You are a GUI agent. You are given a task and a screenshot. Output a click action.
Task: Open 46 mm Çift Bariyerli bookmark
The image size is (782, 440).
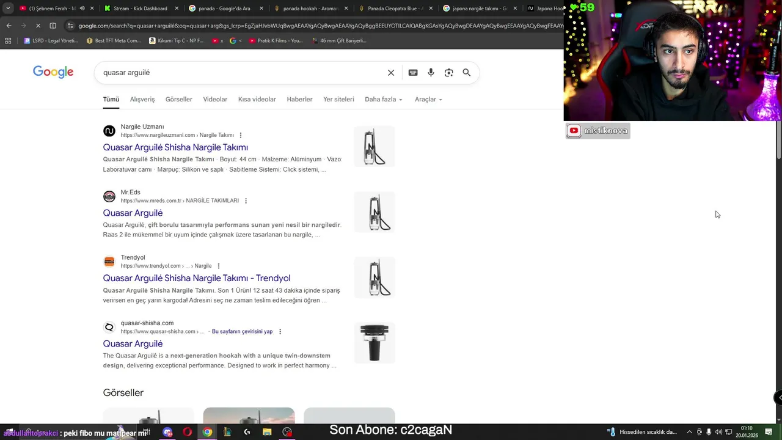pyautogui.click(x=339, y=41)
